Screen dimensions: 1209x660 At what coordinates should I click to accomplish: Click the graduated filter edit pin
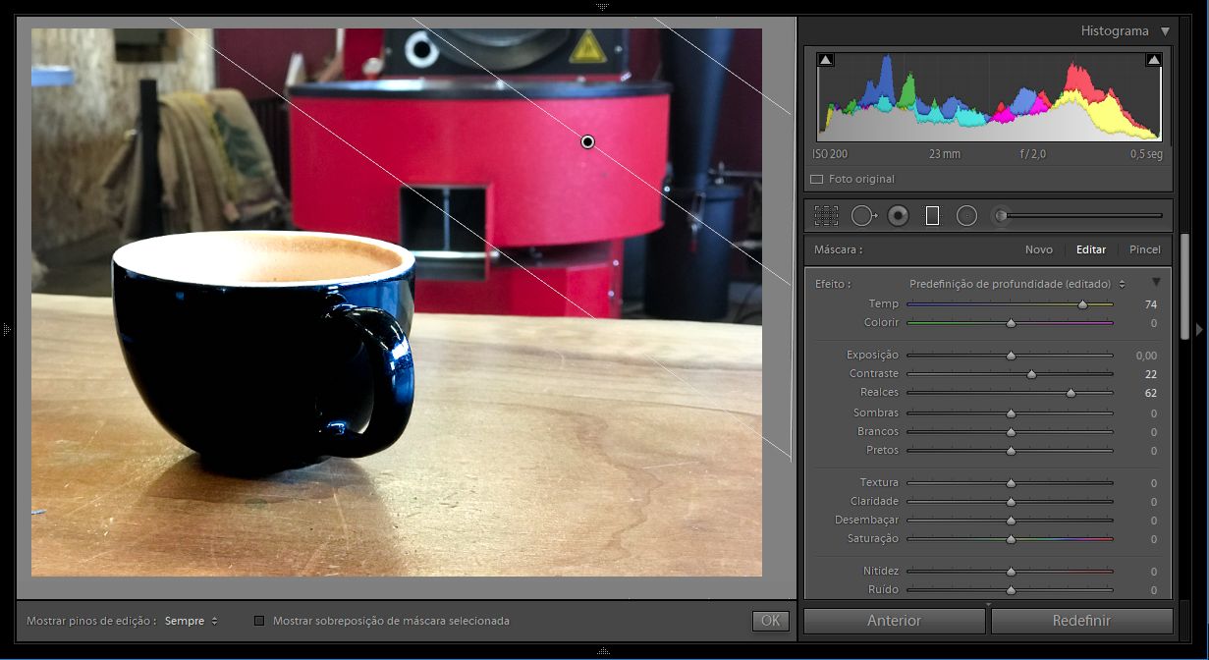point(587,141)
